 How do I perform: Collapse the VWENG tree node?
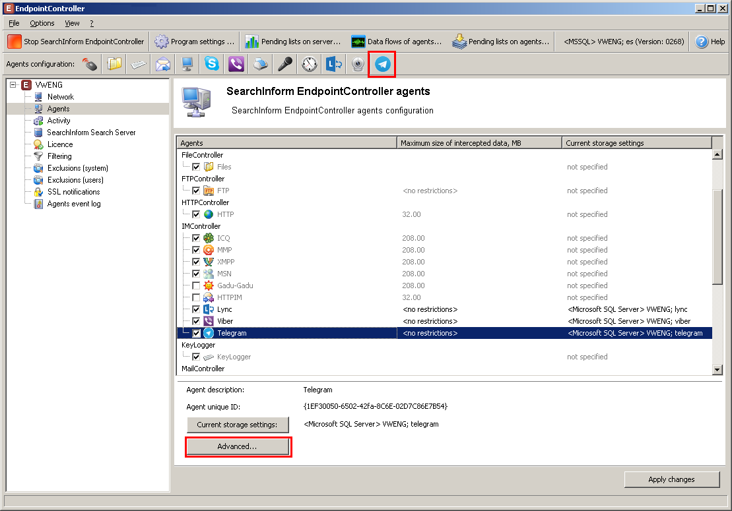pyautogui.click(x=13, y=85)
